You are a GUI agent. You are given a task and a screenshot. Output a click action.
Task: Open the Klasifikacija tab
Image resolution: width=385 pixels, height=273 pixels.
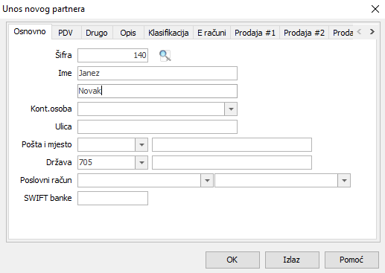(168, 33)
